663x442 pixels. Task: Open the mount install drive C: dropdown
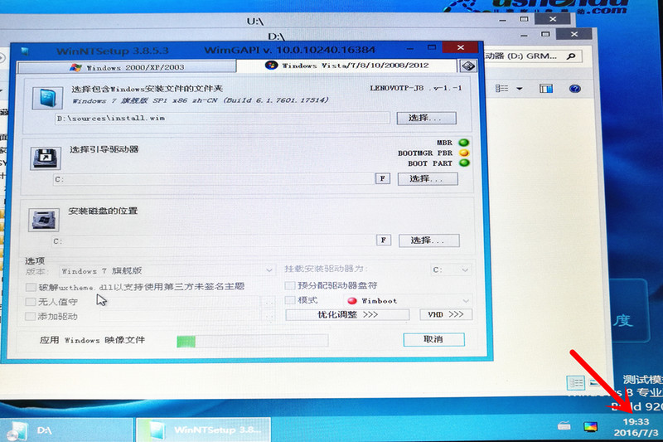tap(450, 270)
